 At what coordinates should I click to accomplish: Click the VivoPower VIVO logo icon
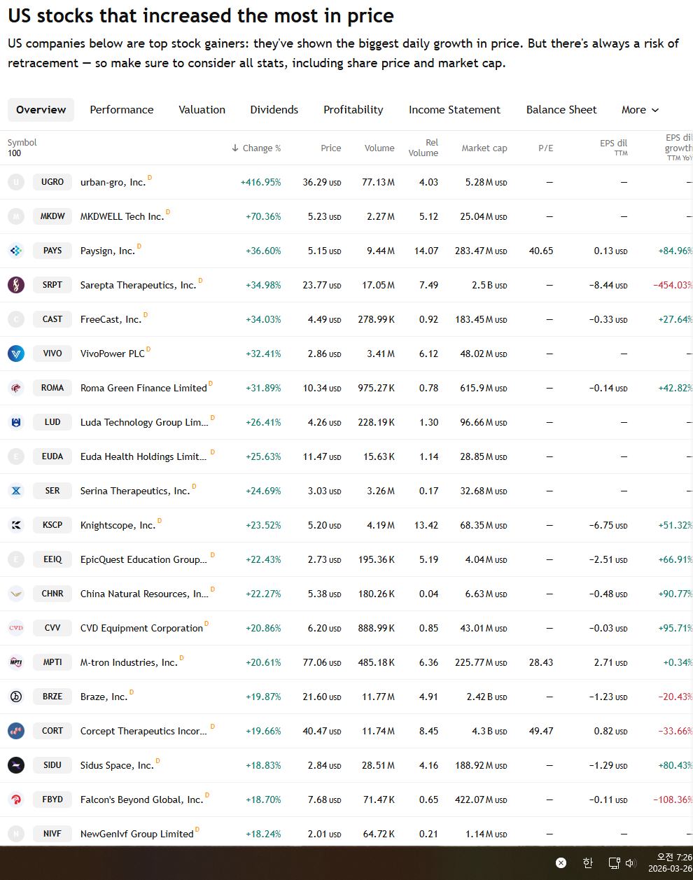click(16, 354)
